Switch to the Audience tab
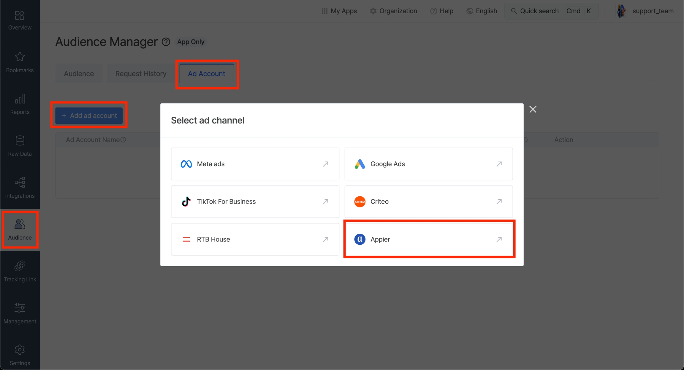The image size is (684, 370). point(79,73)
